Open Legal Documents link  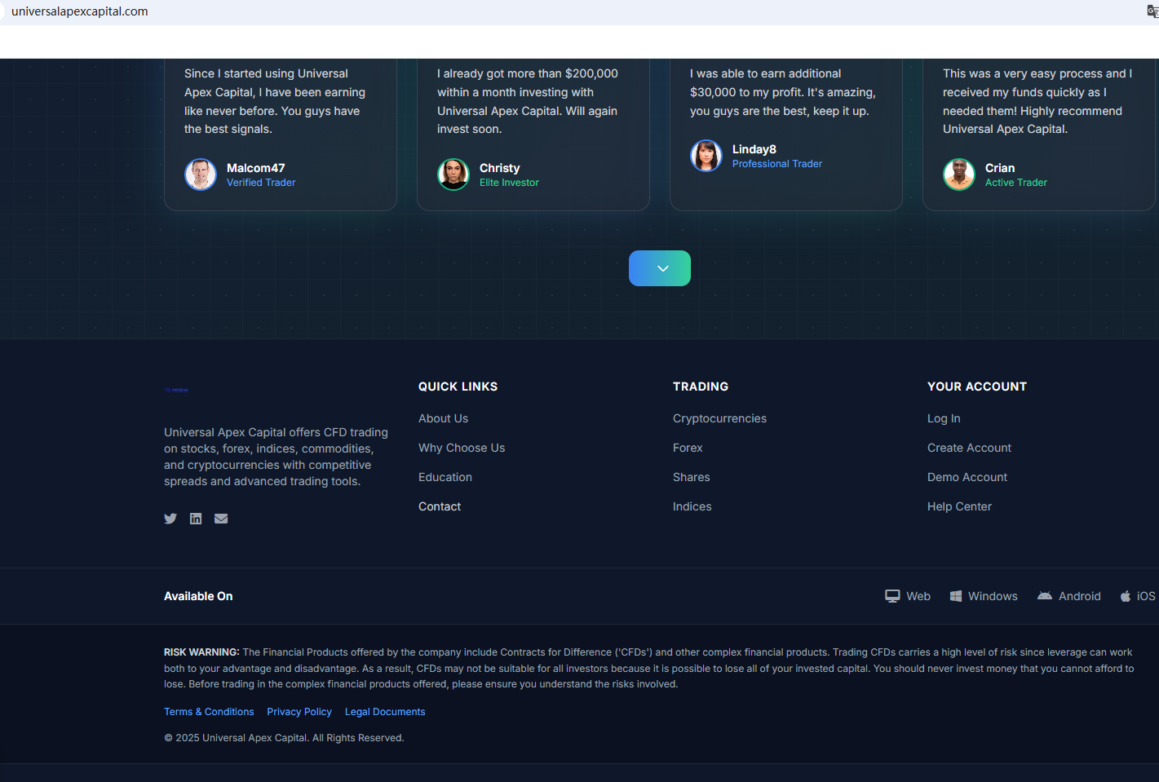click(385, 712)
